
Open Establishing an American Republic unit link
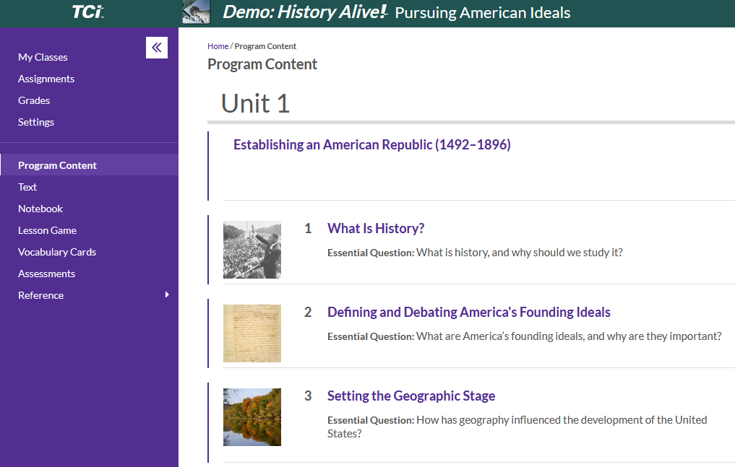(371, 145)
